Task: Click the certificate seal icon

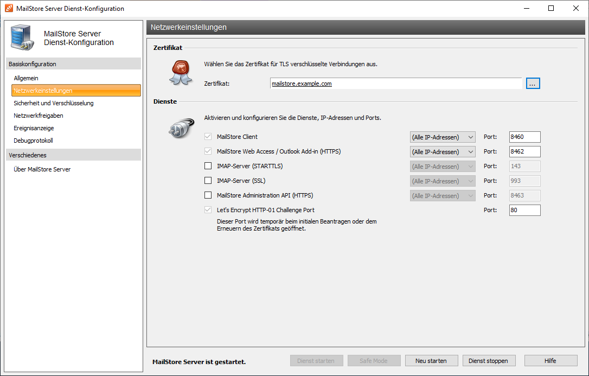Action: 181,73
